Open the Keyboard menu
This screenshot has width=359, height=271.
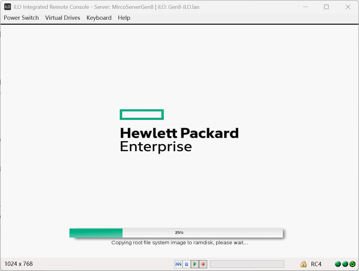[x=99, y=18]
